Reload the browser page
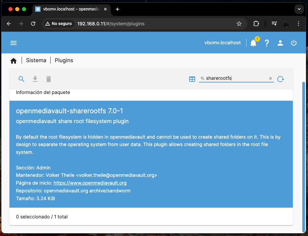 click(33, 24)
